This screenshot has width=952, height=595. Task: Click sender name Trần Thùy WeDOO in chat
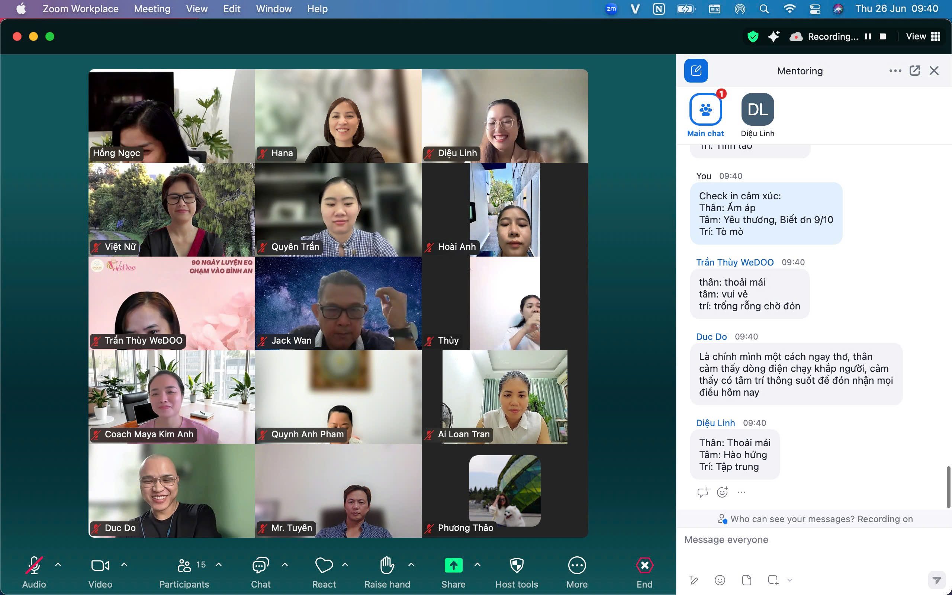tap(734, 263)
